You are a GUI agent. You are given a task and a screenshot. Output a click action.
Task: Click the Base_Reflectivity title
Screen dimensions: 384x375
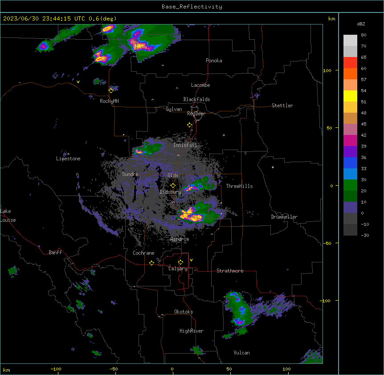coord(192,7)
